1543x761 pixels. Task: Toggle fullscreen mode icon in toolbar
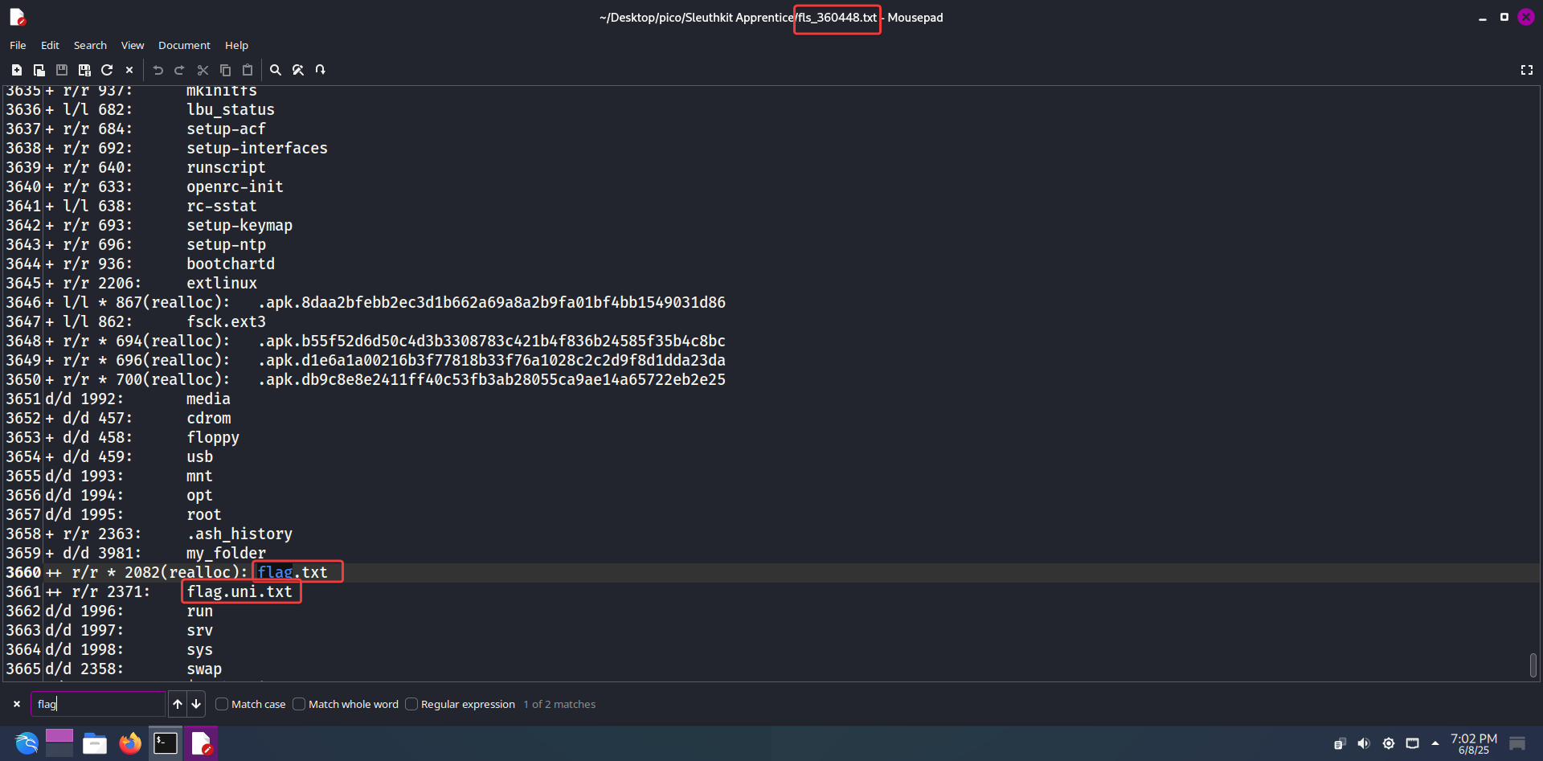1527,70
